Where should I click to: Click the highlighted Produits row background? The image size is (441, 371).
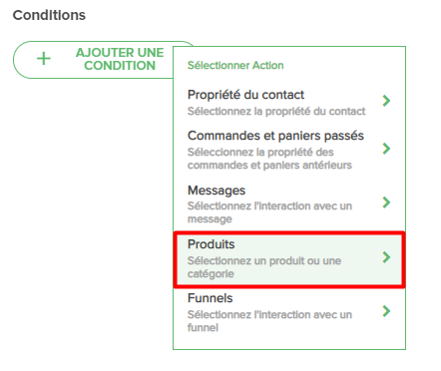tap(289, 259)
